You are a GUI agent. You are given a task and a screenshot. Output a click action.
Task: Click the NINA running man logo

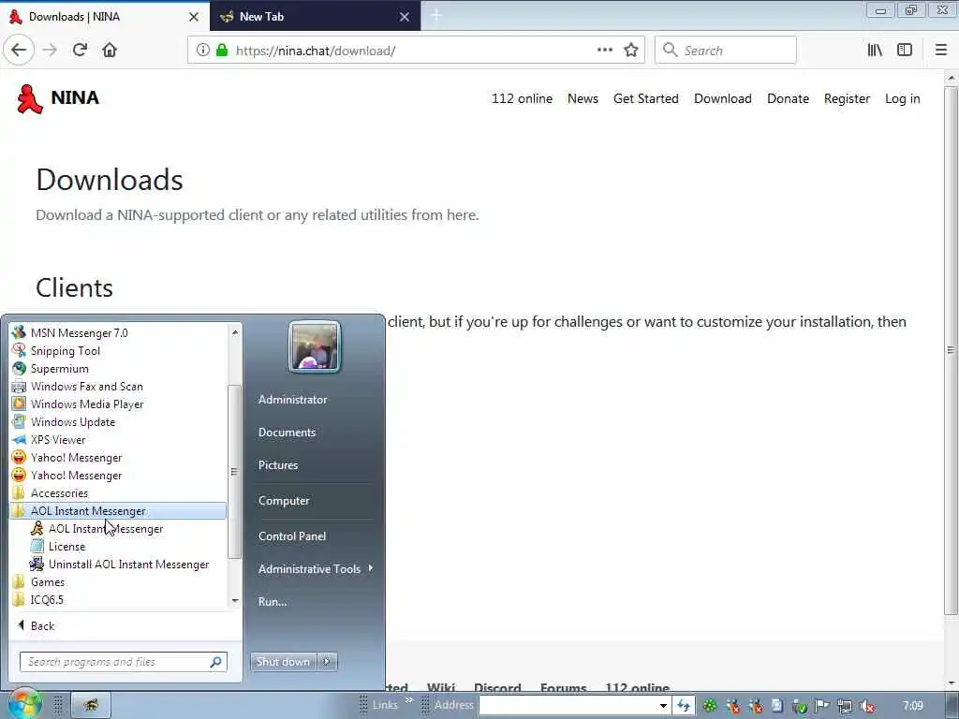click(29, 98)
